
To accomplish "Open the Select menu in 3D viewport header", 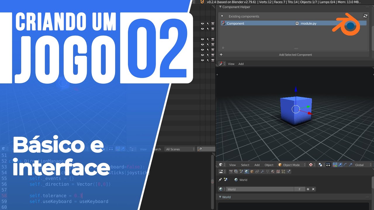I will click(245, 165).
